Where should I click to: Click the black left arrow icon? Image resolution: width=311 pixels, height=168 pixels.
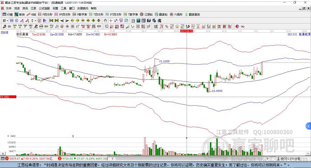[x=62, y=21]
